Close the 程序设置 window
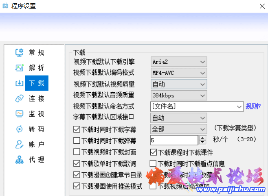Viewport: 268px width, 196px height. 261,6
